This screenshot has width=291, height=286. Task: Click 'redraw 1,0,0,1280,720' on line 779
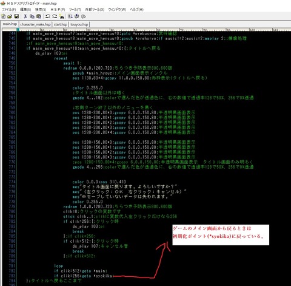[x=87, y=206]
